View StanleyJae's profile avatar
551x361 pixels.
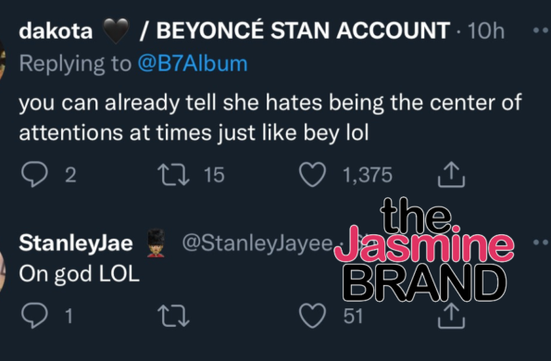click(3, 271)
